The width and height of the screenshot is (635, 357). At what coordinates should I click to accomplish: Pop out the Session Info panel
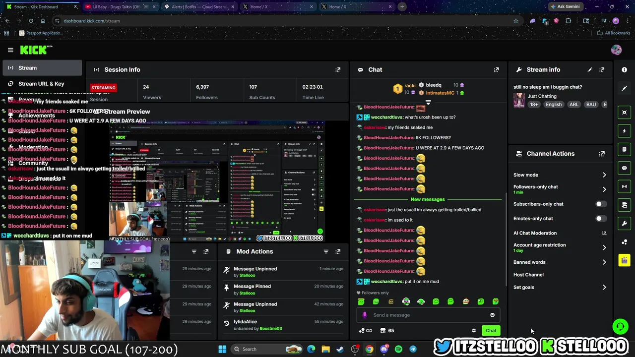click(x=338, y=70)
